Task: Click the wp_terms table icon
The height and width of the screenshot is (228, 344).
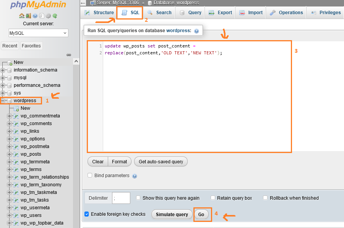Action: pyautogui.click(x=16, y=169)
